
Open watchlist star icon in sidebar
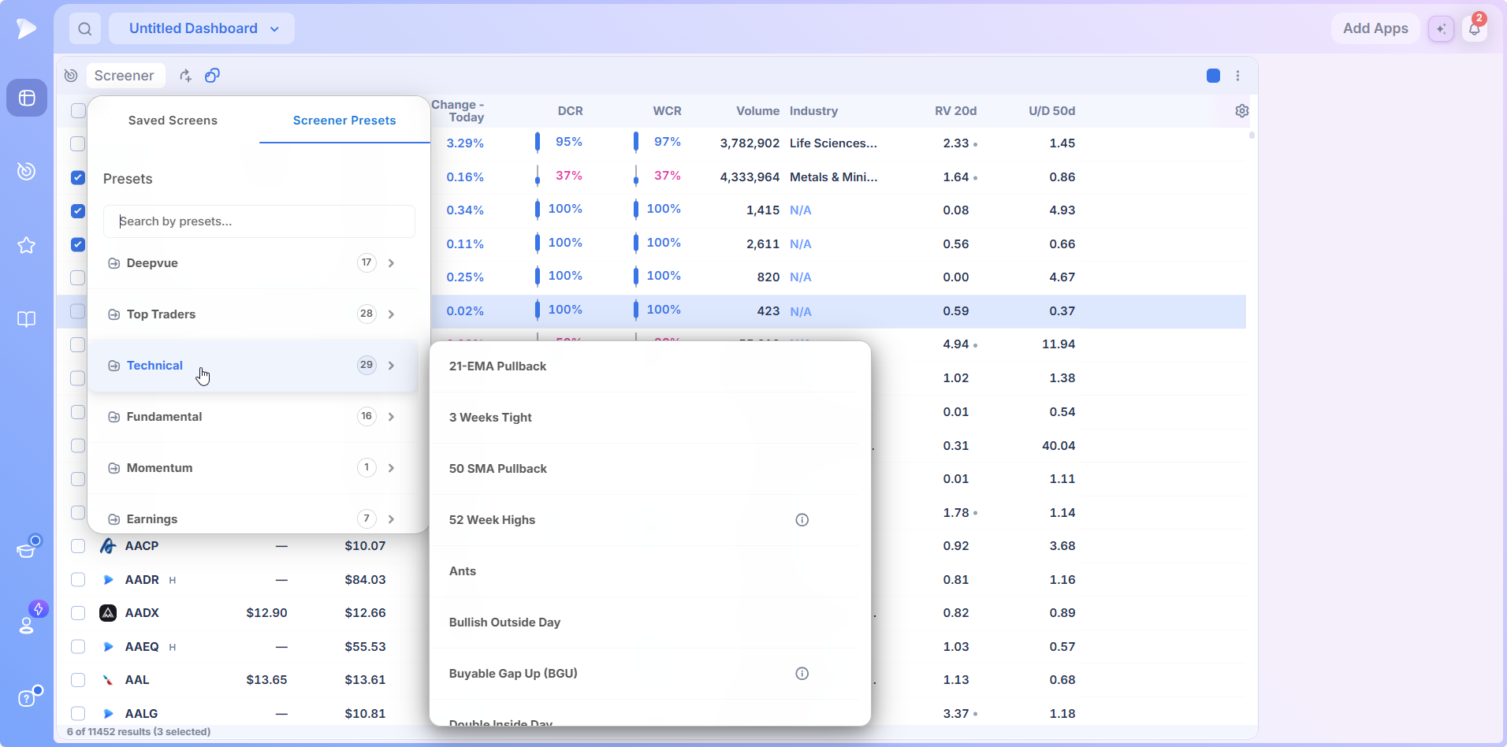pos(27,245)
